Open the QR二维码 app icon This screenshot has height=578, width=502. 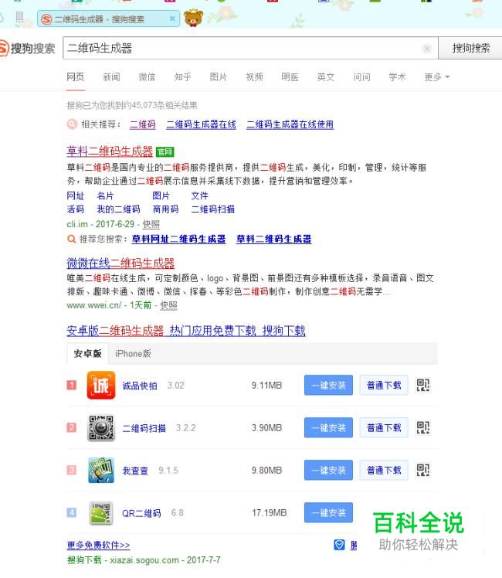point(101,513)
